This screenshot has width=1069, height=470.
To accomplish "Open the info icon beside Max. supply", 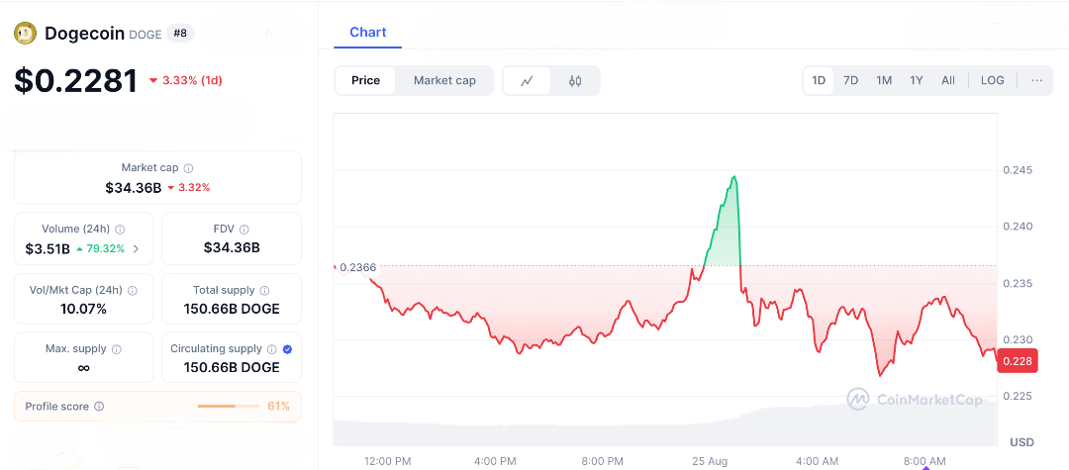I will pyautogui.click(x=117, y=348).
